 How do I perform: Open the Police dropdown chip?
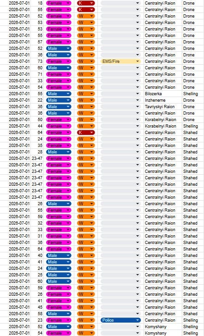coord(120,320)
